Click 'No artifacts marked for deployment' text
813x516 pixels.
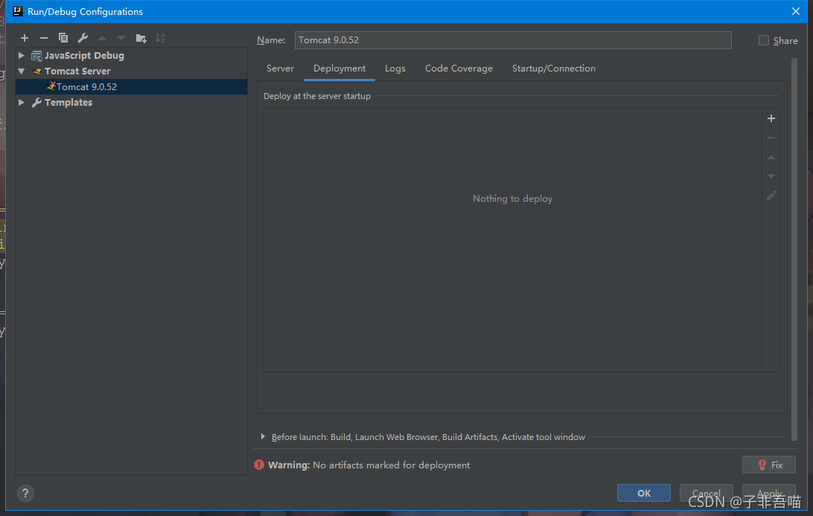[x=391, y=465]
